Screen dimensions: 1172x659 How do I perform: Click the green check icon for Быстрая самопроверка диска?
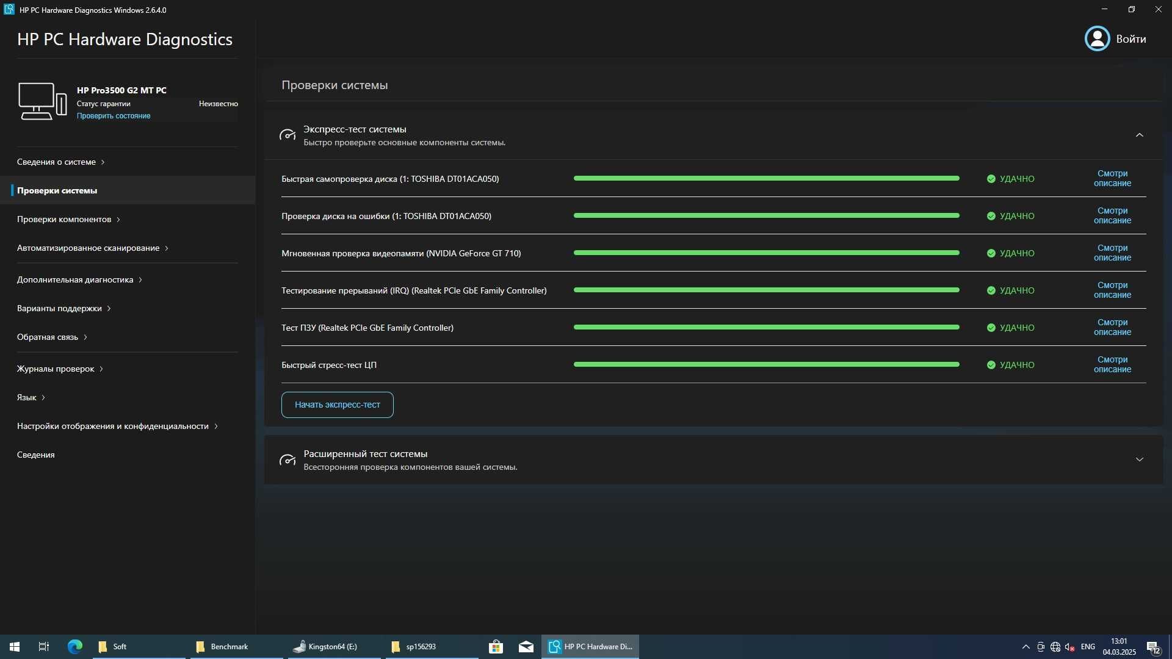pyautogui.click(x=991, y=179)
